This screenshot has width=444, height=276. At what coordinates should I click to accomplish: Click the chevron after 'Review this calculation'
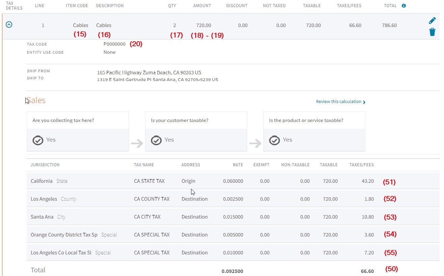point(364,102)
